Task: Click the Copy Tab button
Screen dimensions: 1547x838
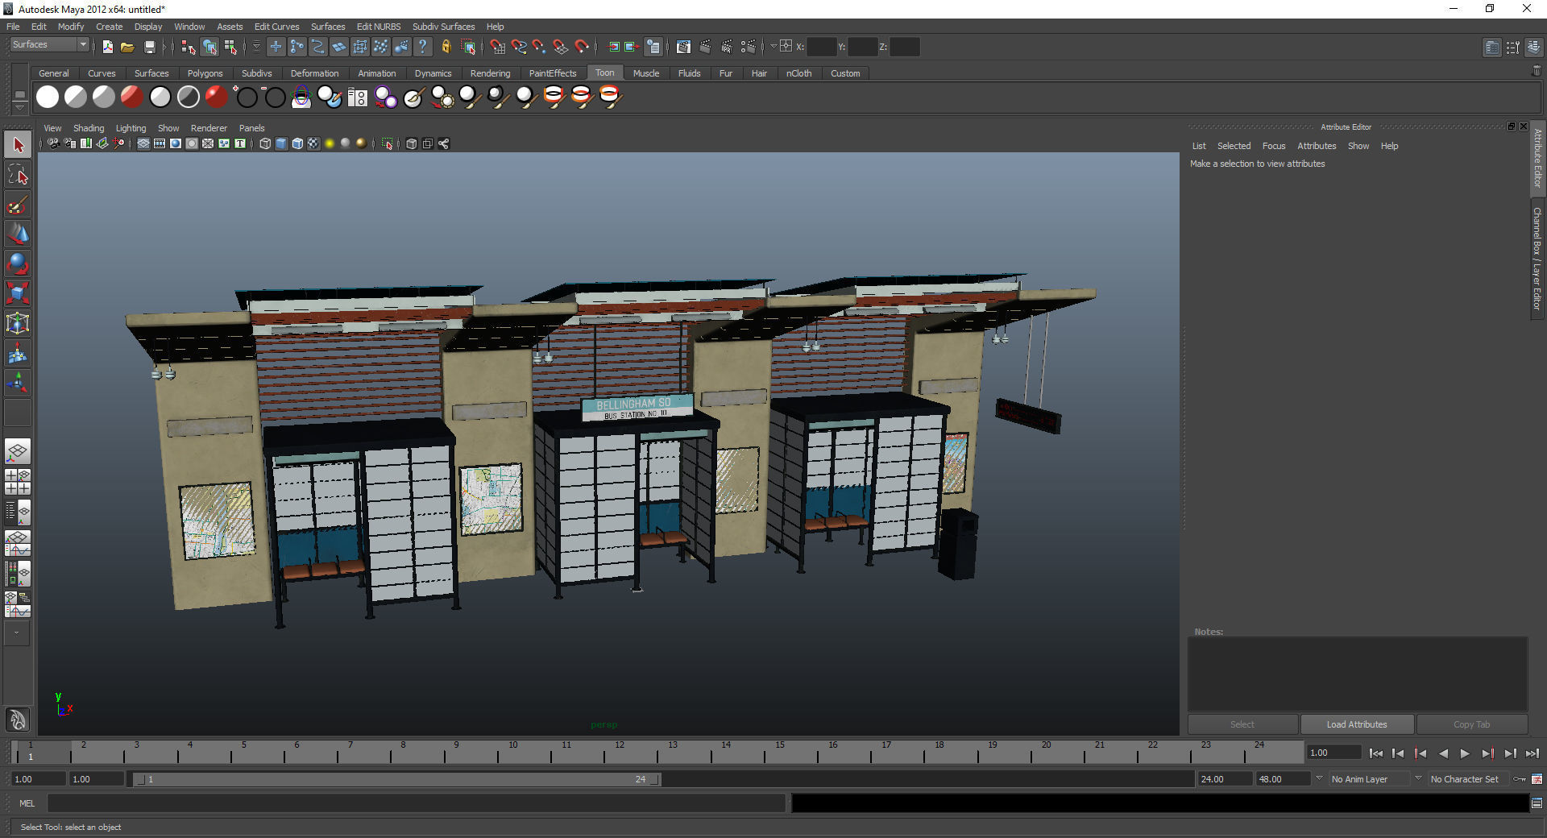Action: click(x=1471, y=724)
